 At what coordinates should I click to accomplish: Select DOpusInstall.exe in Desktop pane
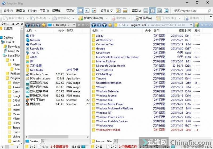click(40, 79)
